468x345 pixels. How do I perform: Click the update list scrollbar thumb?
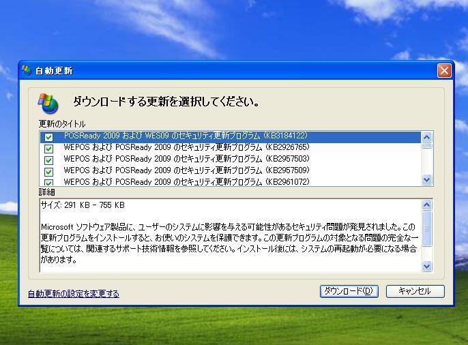coord(427,146)
